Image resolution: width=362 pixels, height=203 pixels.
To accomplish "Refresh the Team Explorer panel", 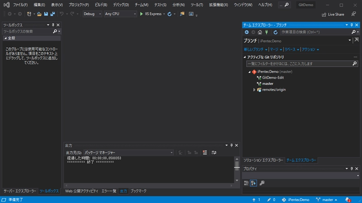I will pyautogui.click(x=276, y=32).
